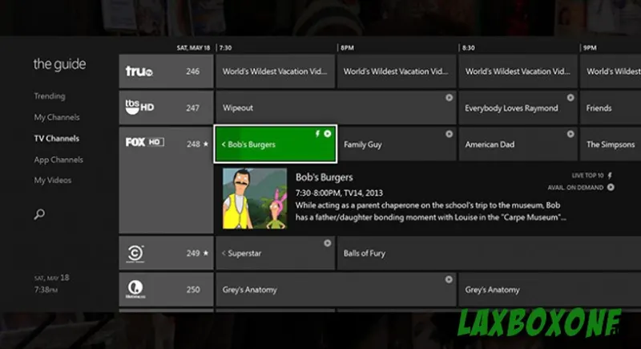This screenshot has width=641, height=349.
Task: Click the 8:30 time header
Action: [x=469, y=48]
